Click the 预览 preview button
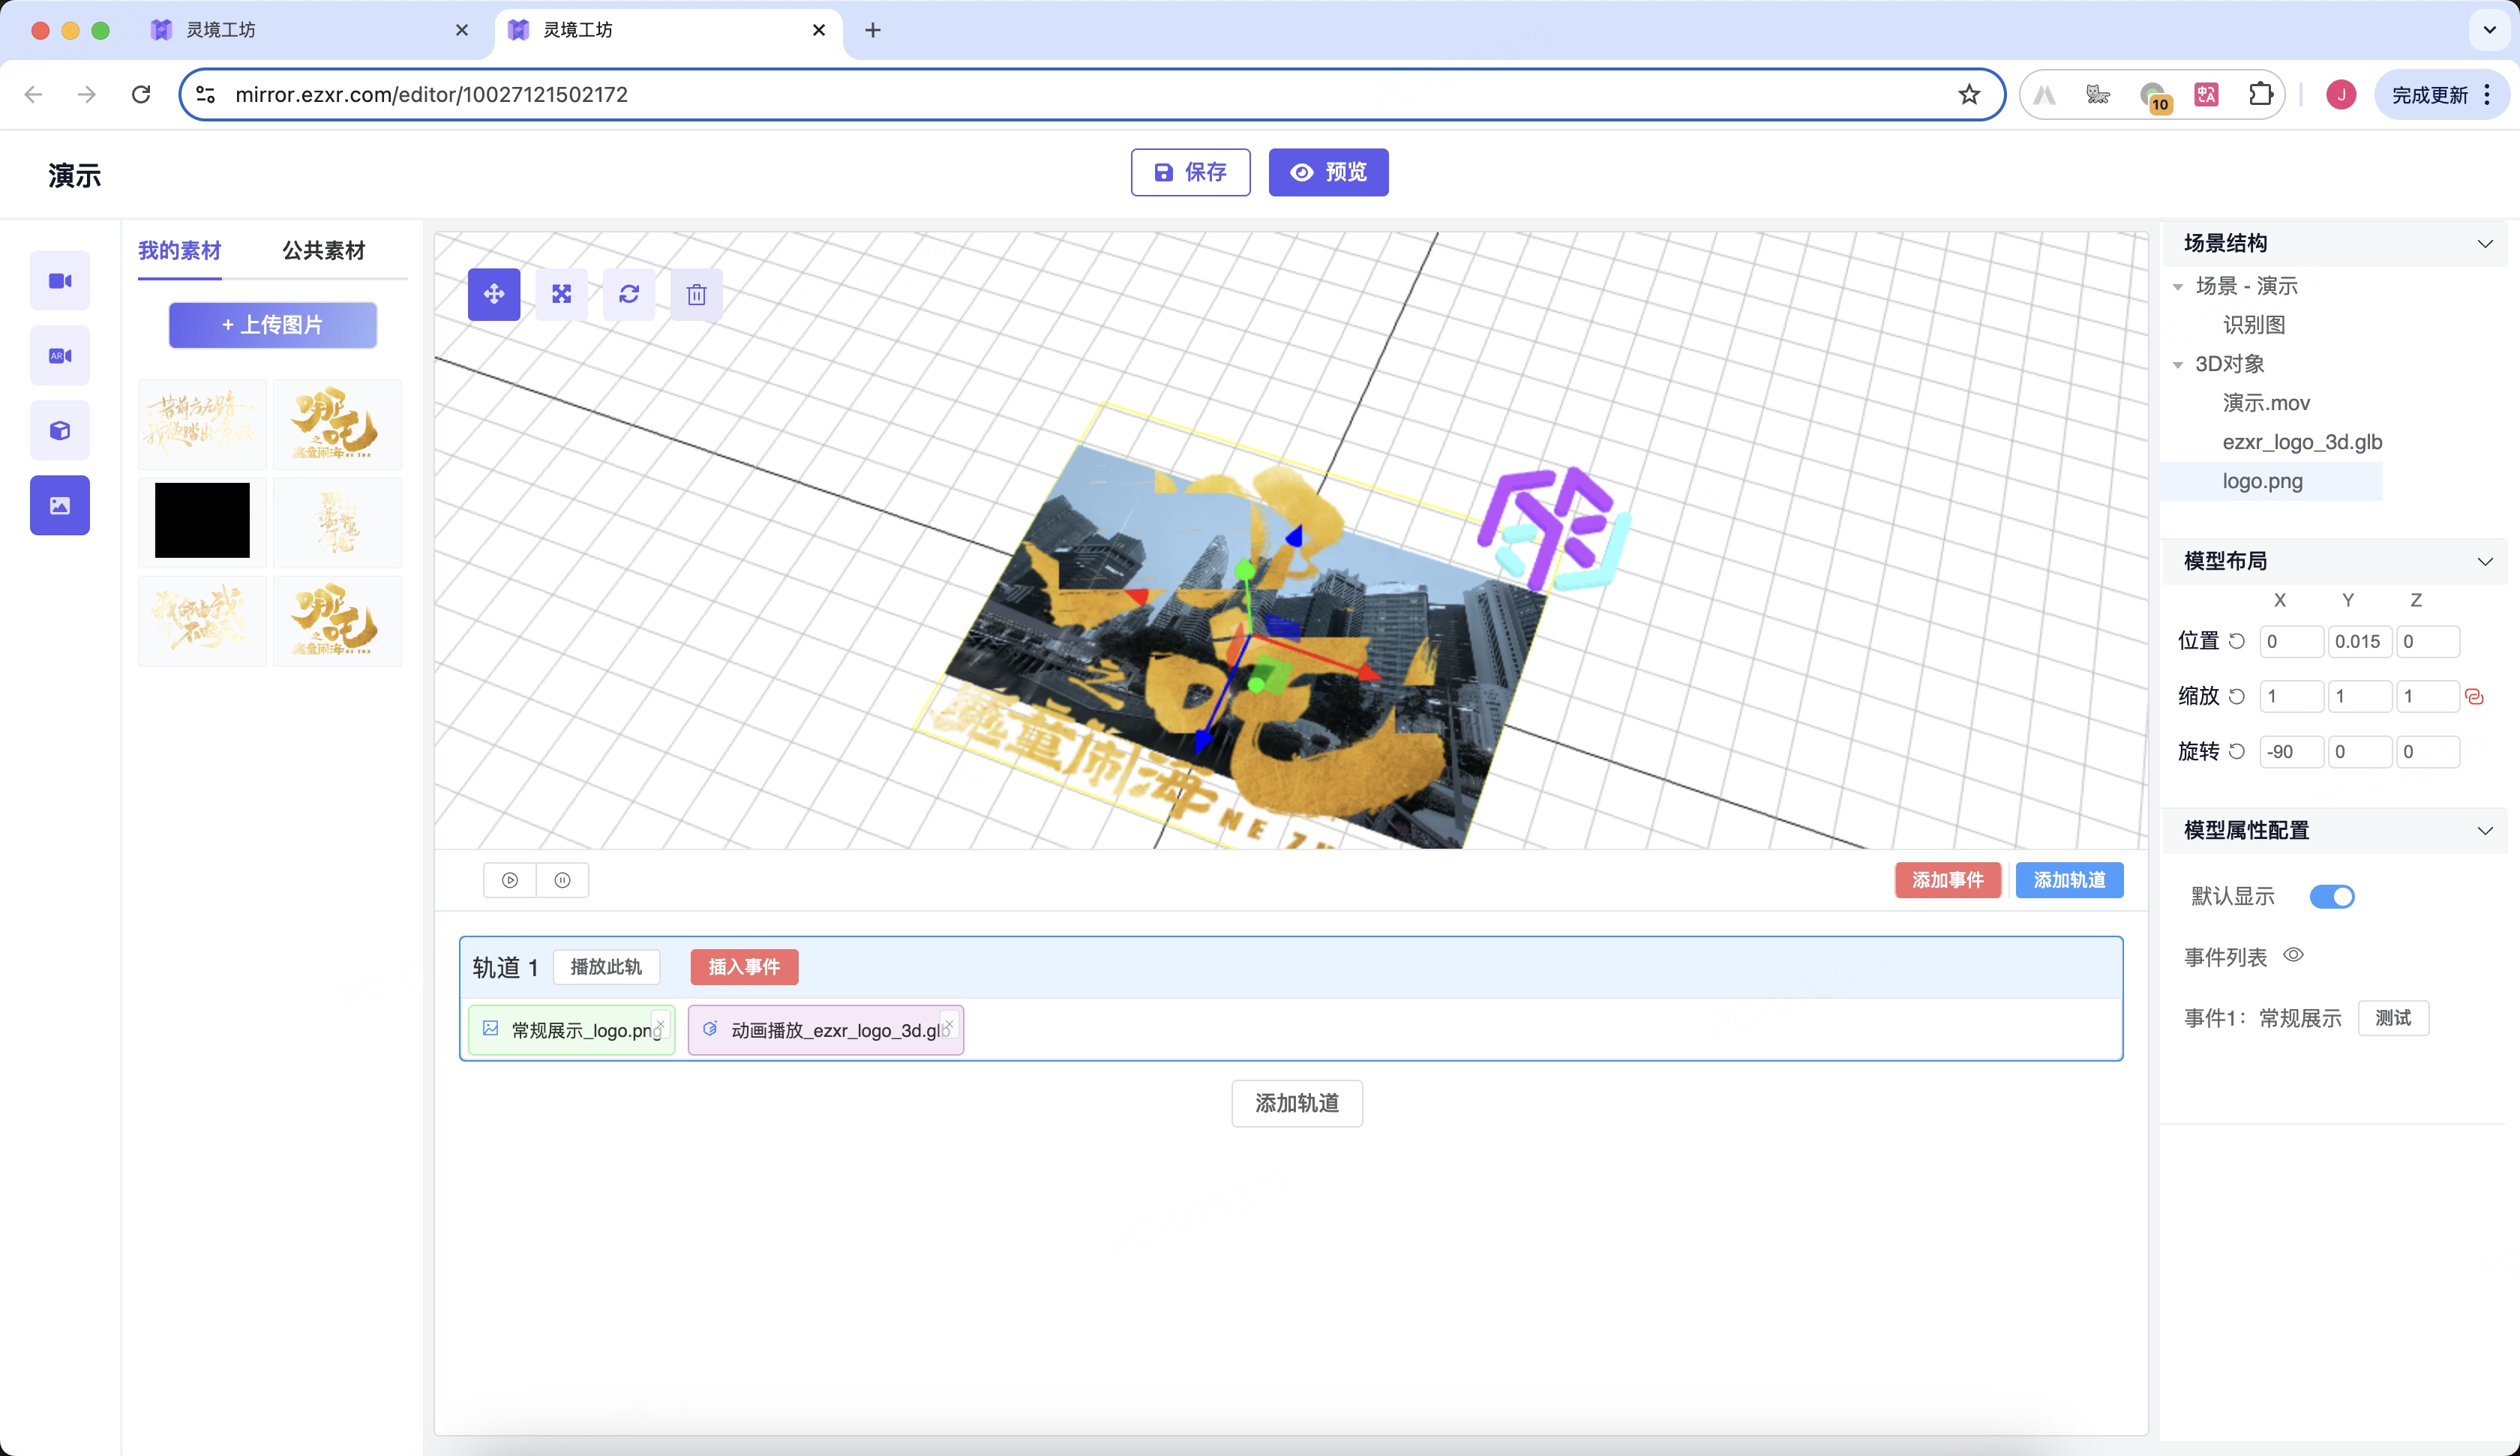This screenshot has width=2520, height=1456. (x=1328, y=172)
